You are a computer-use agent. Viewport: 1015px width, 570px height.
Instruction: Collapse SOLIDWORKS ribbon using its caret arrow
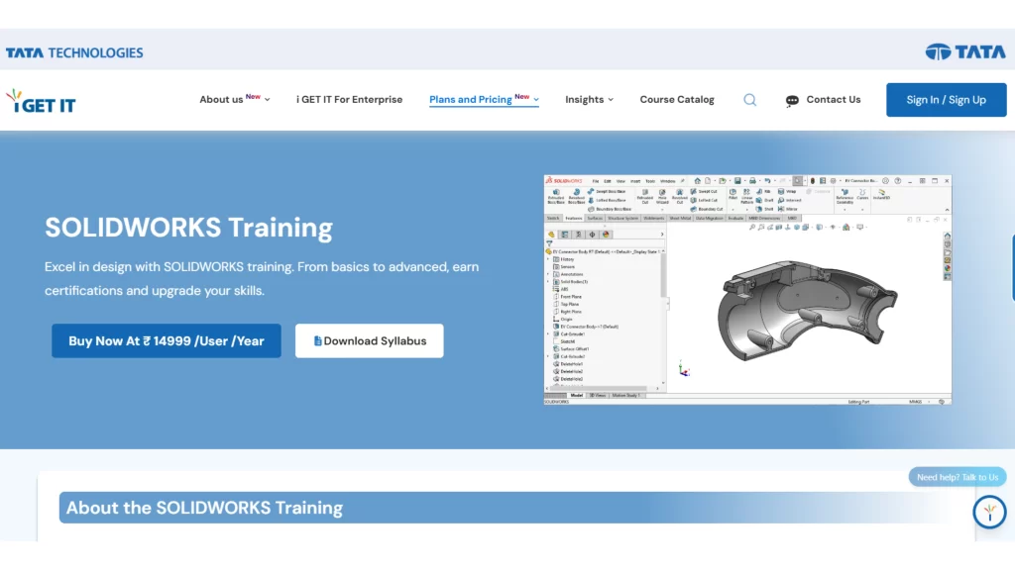coord(947,210)
